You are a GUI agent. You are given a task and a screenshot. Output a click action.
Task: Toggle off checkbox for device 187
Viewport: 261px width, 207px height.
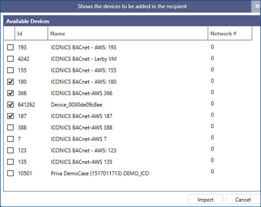[x=10, y=116]
